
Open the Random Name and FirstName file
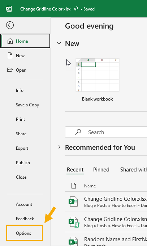pyautogui.click(x=106, y=239)
